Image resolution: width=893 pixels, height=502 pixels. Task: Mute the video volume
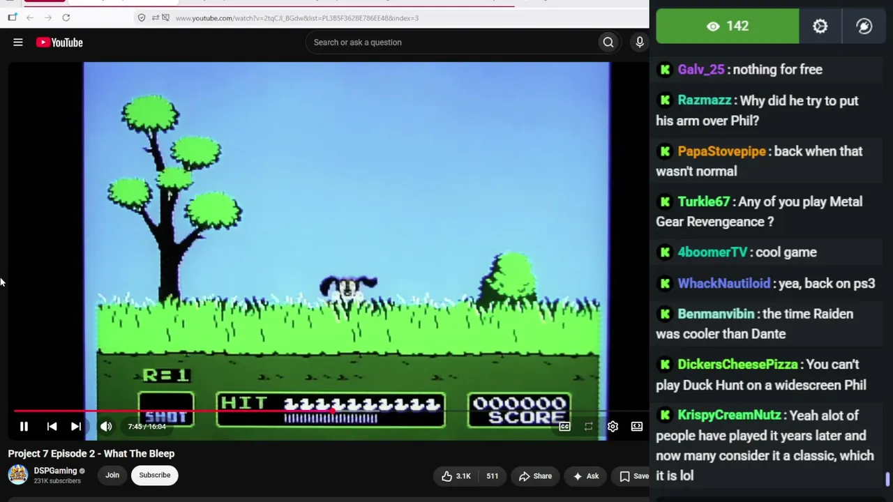tap(106, 427)
